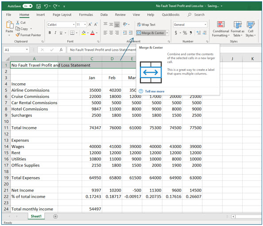Click the Insert Function fx icon
The width and height of the screenshot is (263, 226).
tap(61, 50)
